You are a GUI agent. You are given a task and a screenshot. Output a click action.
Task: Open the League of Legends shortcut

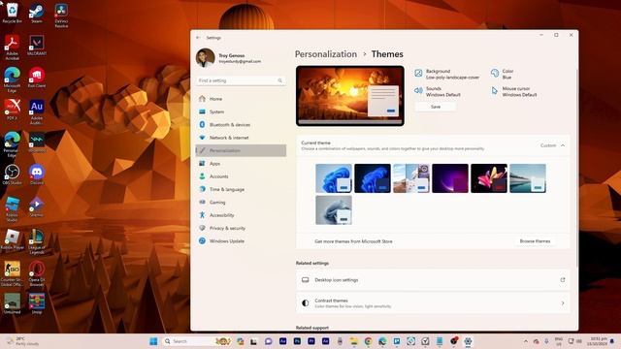(37, 241)
